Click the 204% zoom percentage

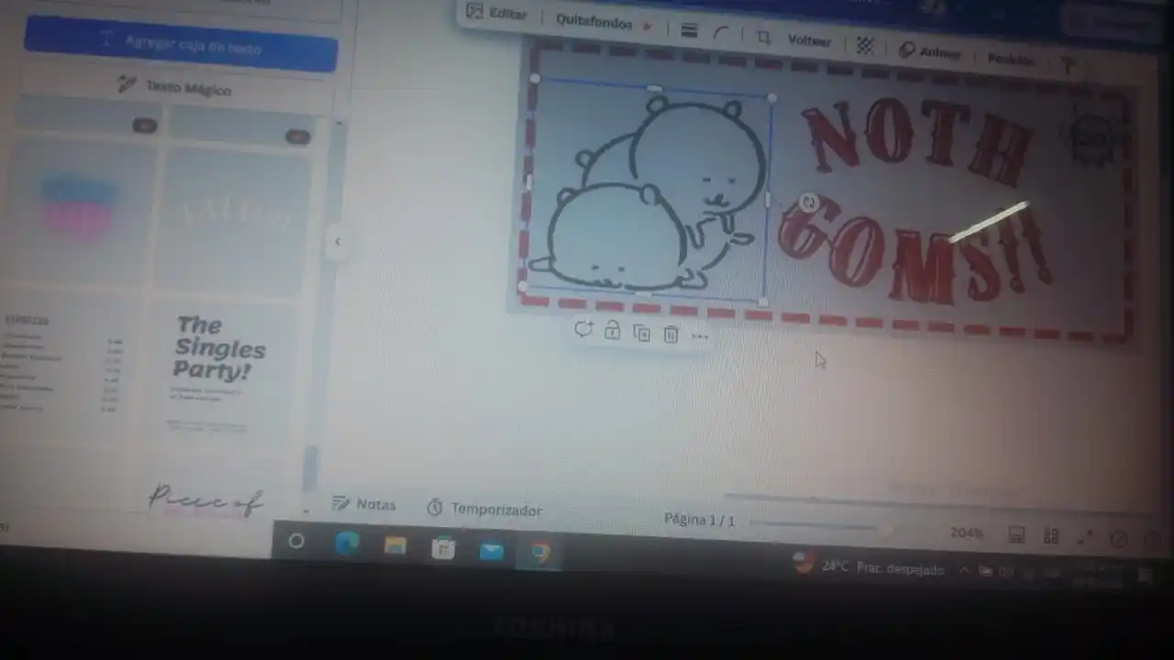967,533
